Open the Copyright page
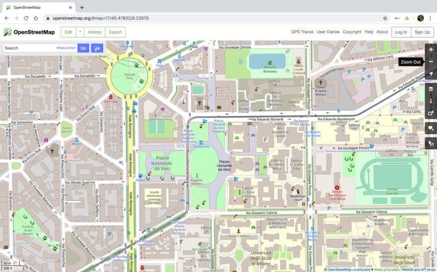 352,32
